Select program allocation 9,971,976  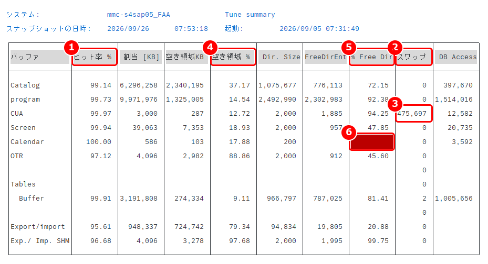(139, 100)
